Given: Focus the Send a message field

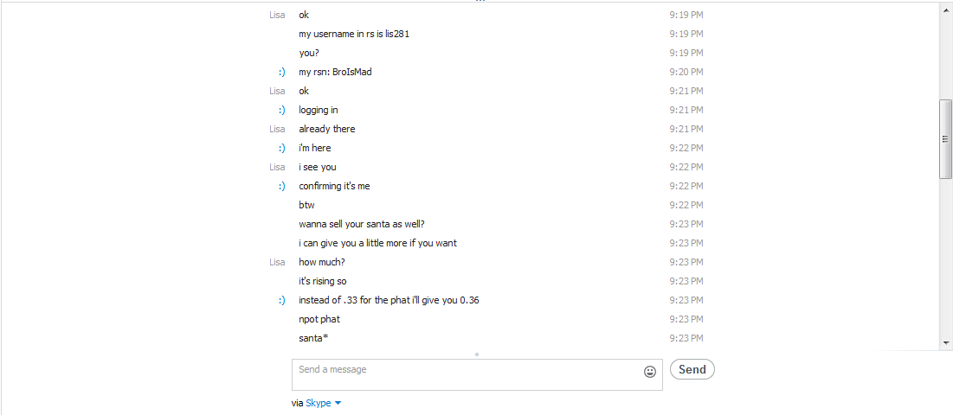Looking at the screenshot, I should pyautogui.click(x=477, y=374).
